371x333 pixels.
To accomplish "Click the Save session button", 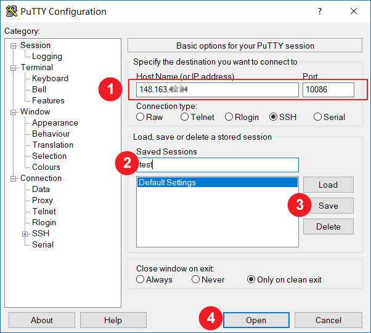I will click(x=328, y=206).
